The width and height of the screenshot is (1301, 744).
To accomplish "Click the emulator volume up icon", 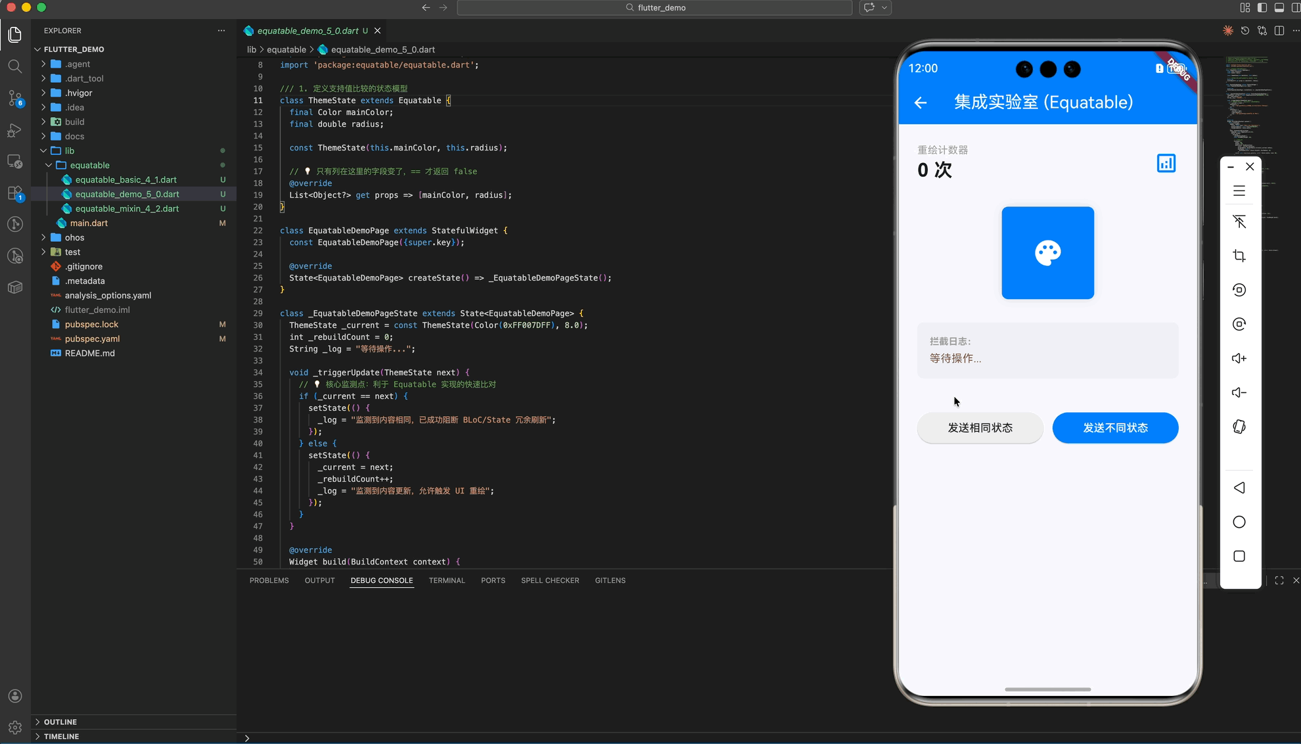I will (1239, 358).
